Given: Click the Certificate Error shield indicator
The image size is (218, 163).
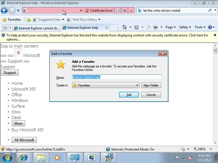Looking at the screenshot, I should [x=99, y=11].
